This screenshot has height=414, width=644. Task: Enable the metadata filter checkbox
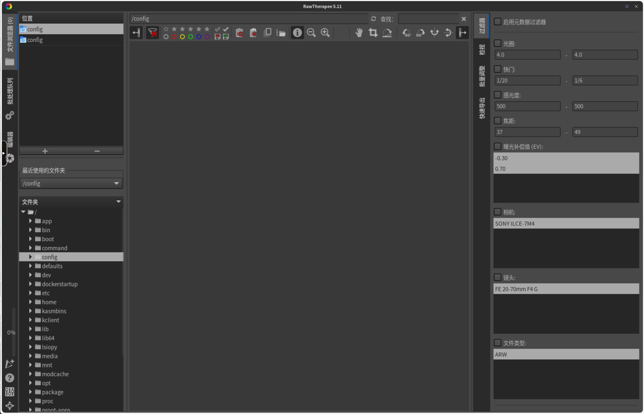tap(497, 22)
